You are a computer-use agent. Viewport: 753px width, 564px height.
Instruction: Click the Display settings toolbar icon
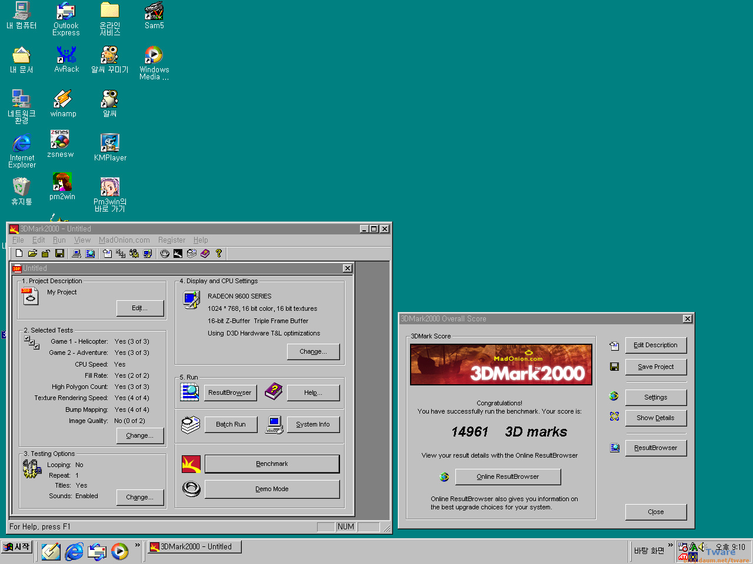148,253
